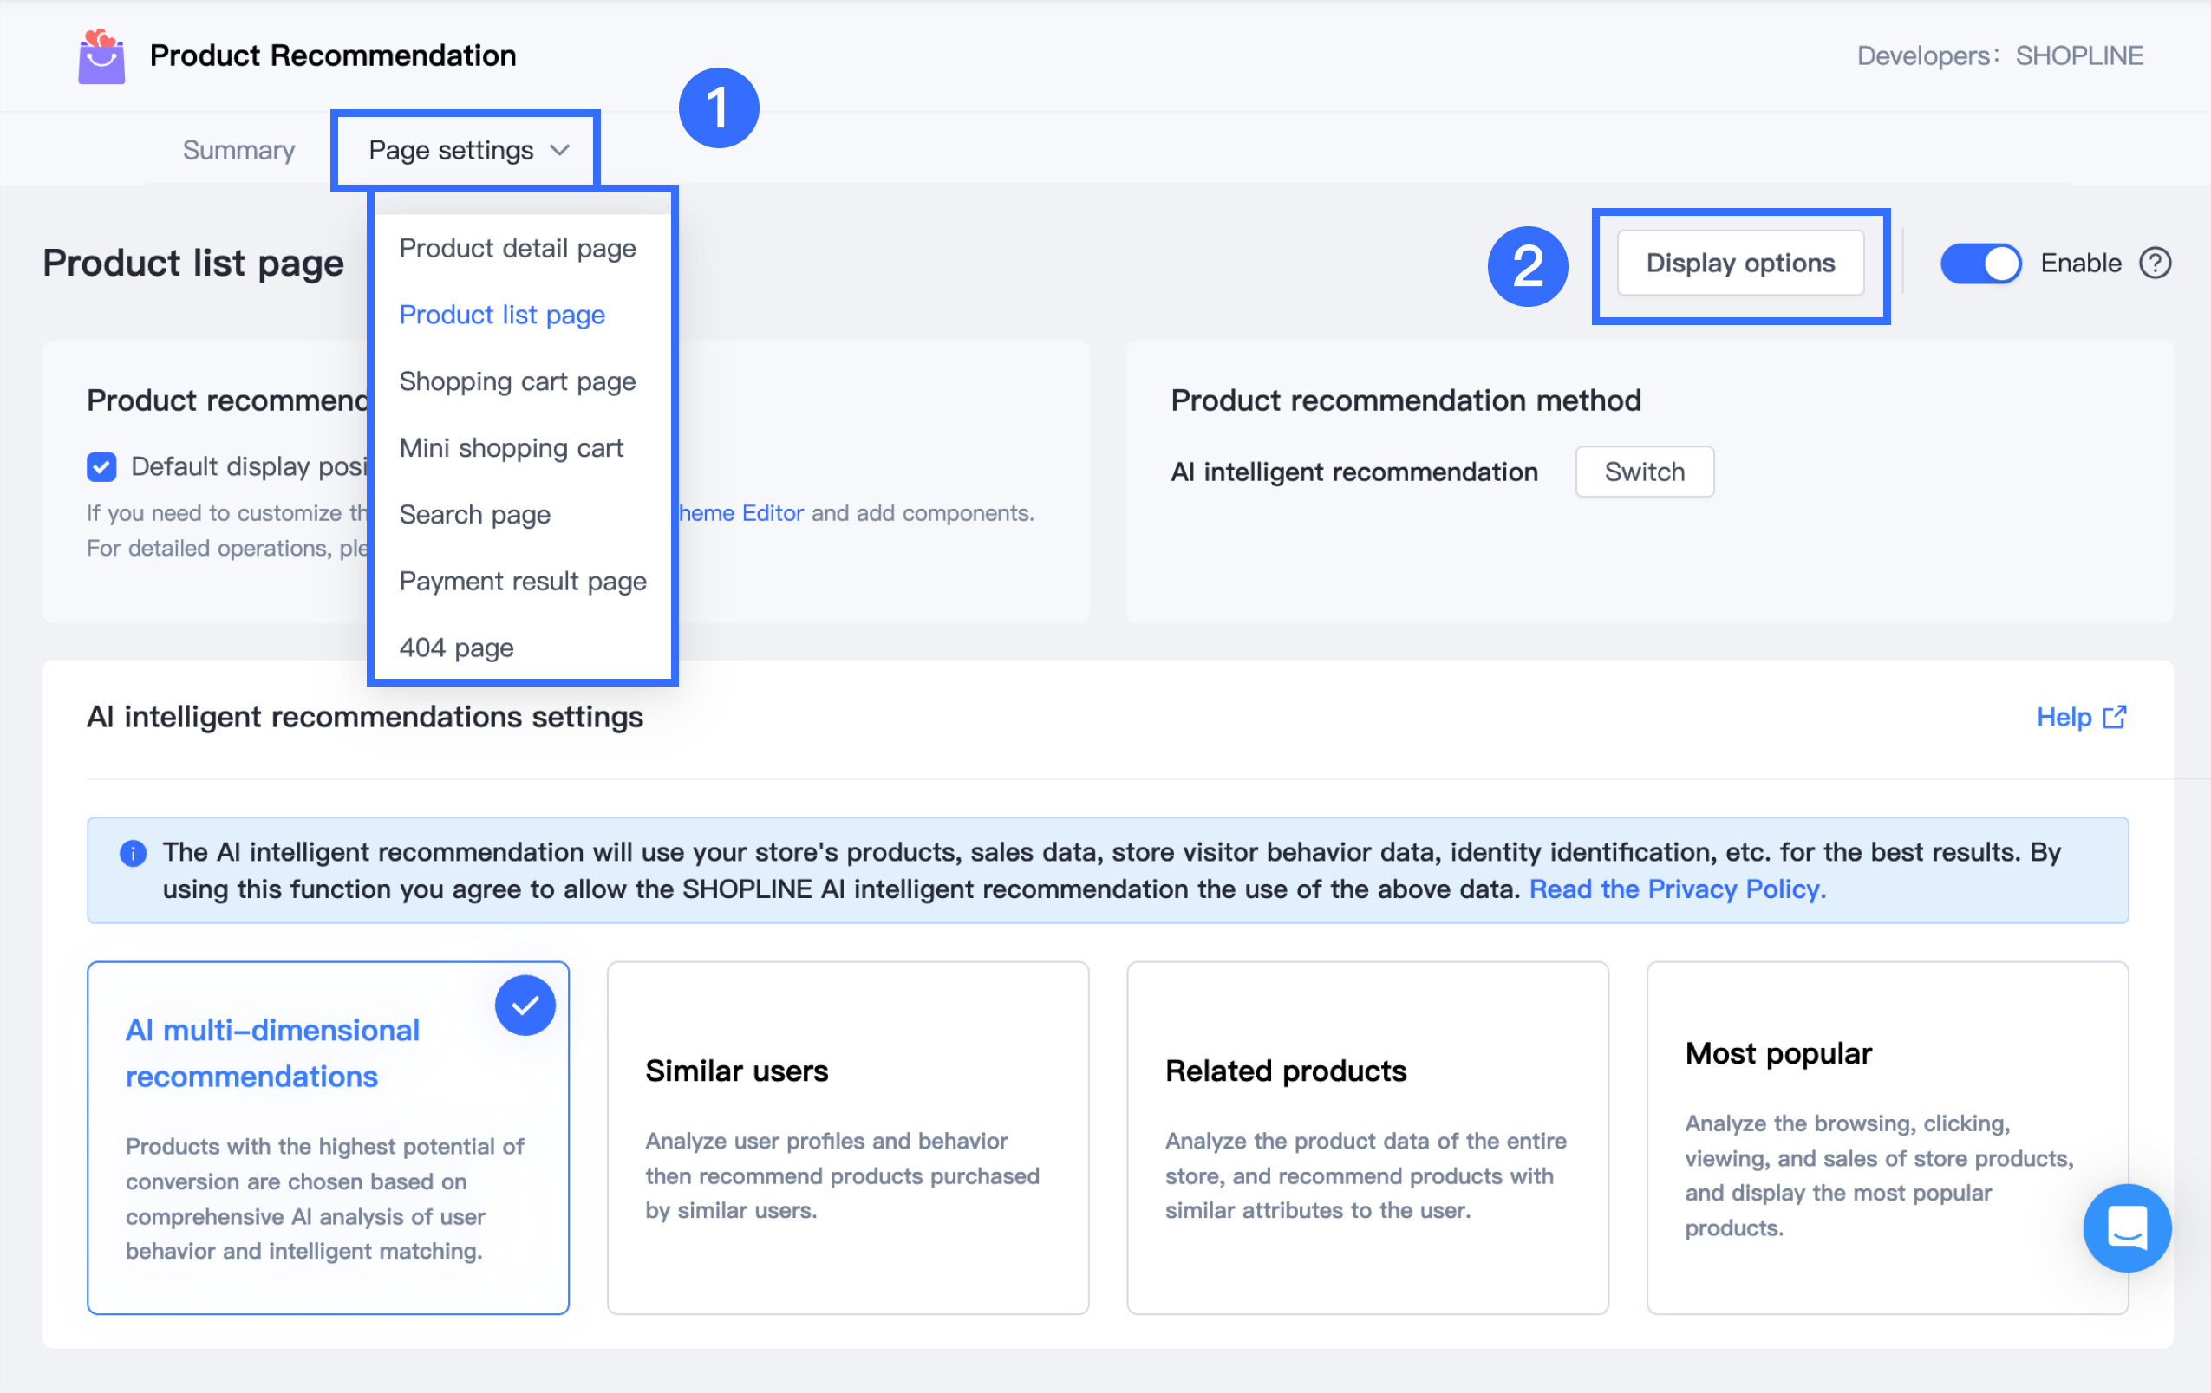Image resolution: width=2211 pixels, height=1393 pixels.
Task: Choose Shopping cart page from dropdown
Action: tap(517, 381)
